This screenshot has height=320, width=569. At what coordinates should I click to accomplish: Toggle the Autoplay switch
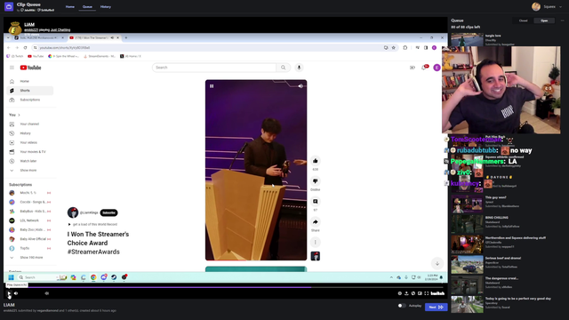click(x=401, y=306)
